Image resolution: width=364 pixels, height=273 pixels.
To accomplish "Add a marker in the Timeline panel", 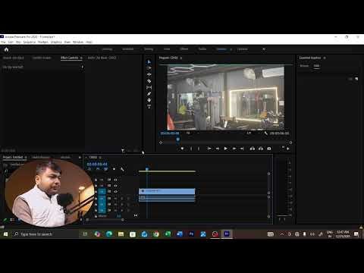I will 114,169.
